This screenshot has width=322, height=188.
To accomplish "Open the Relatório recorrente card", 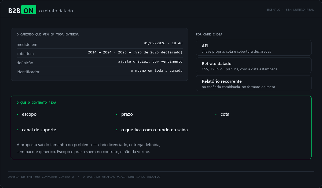I will coord(254,83).
